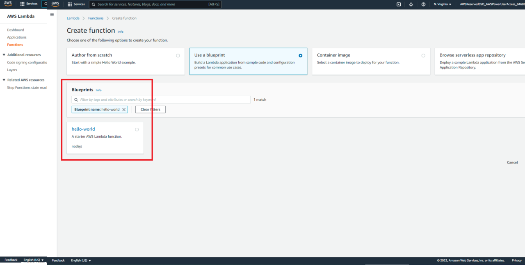Screen dimensions: 525x265
Task: Open the notifications bell
Action: [411, 4]
